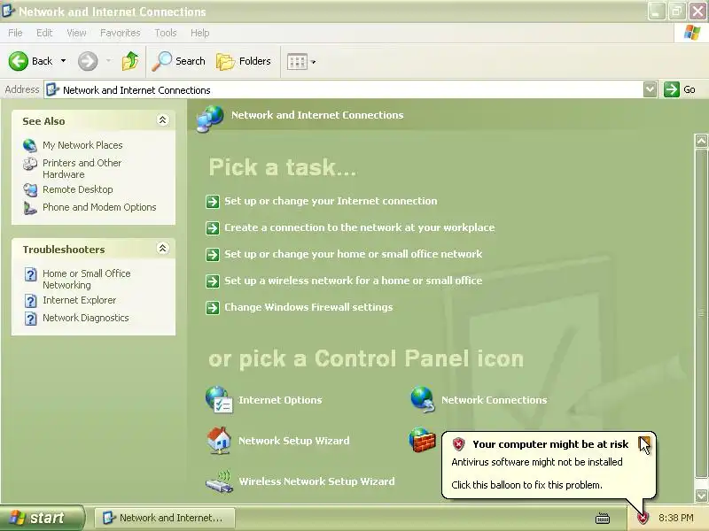Open the Tools menu

click(x=166, y=33)
